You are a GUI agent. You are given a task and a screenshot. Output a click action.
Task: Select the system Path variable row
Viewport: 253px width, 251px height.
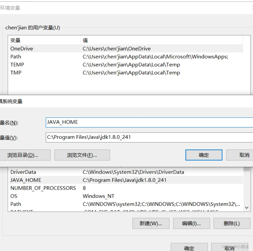pos(126,204)
